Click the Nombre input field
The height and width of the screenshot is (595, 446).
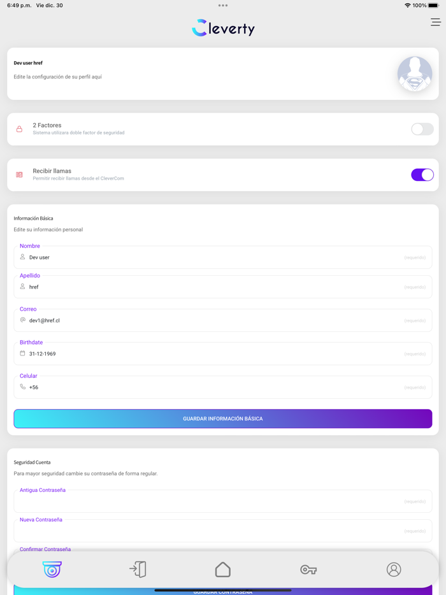(217, 257)
